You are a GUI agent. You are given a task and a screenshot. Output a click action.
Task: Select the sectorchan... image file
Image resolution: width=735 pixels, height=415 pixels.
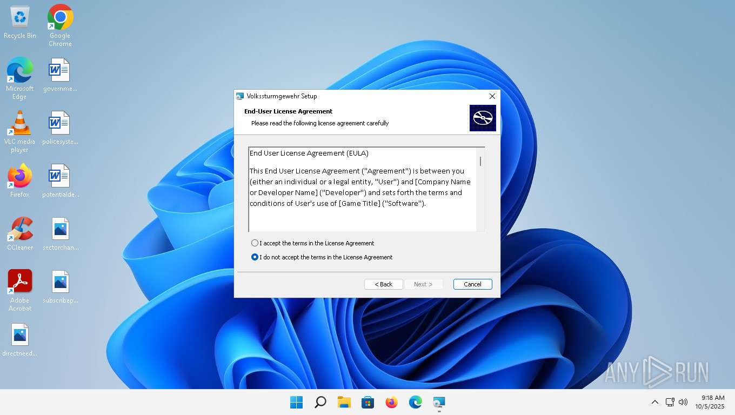point(60,234)
